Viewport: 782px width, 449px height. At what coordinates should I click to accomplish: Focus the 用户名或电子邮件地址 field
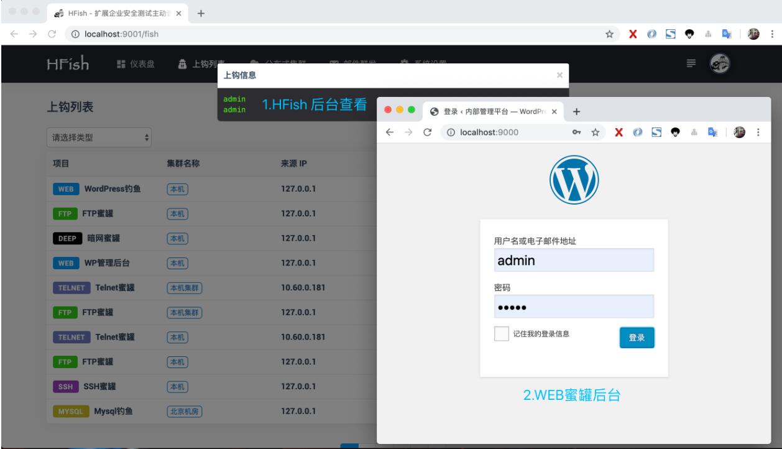pos(574,261)
